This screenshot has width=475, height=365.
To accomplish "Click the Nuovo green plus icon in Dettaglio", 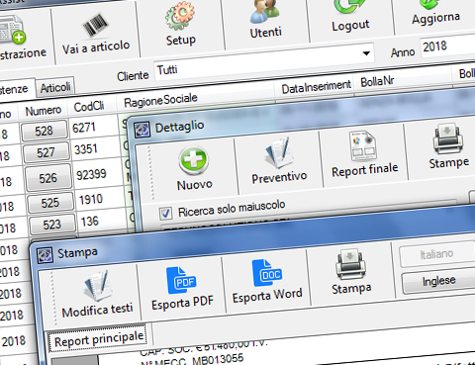I will 194,160.
